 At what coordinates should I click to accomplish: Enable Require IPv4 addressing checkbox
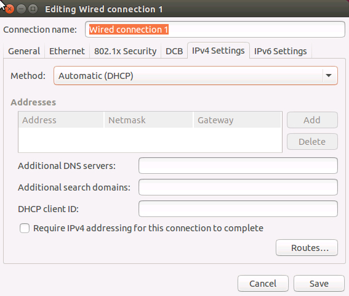pos(25,228)
